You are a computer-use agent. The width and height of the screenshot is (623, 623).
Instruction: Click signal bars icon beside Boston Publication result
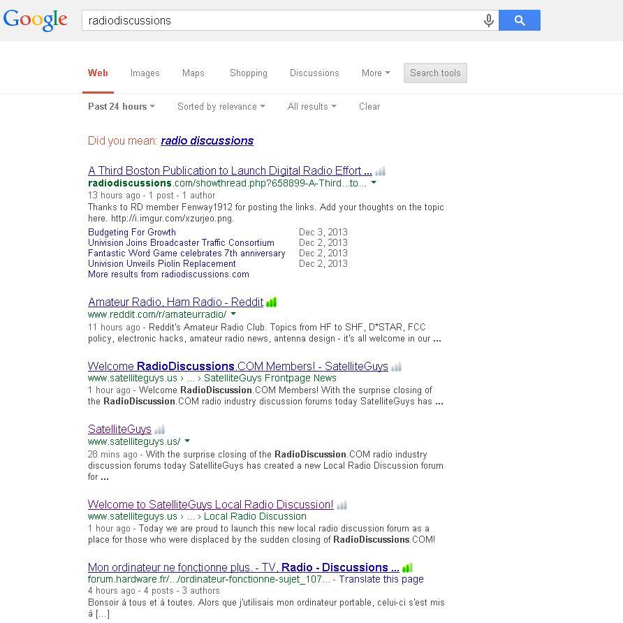coord(381,171)
